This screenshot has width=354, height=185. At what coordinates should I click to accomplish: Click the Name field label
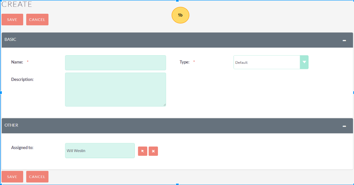click(x=17, y=62)
